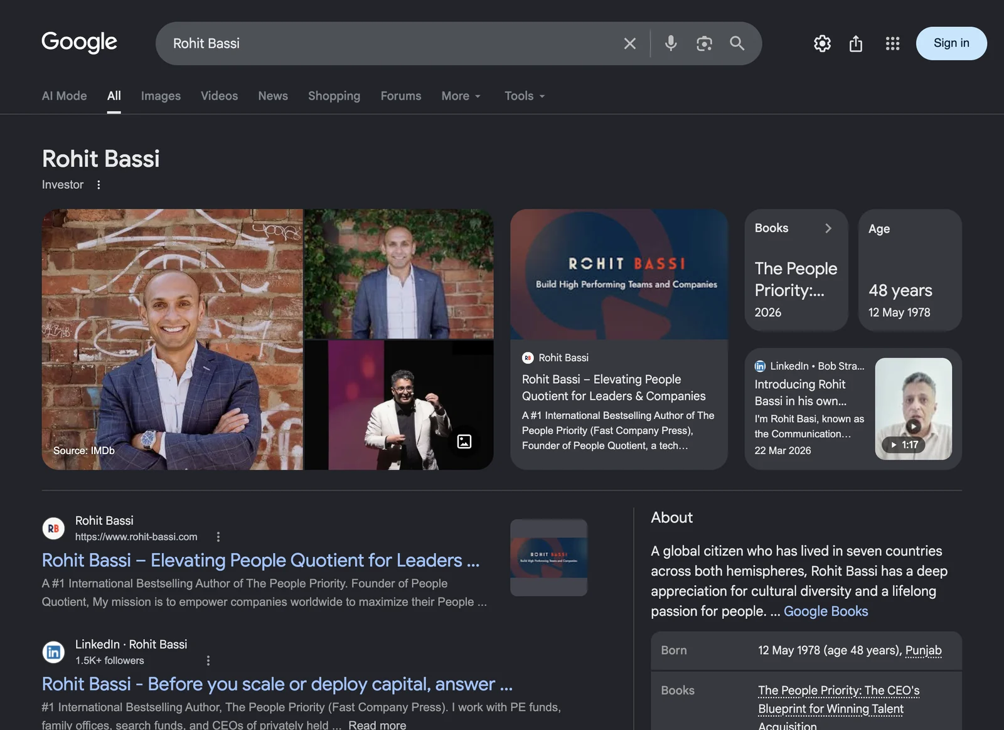Open quick settings gear icon
1004x730 pixels.
(822, 43)
